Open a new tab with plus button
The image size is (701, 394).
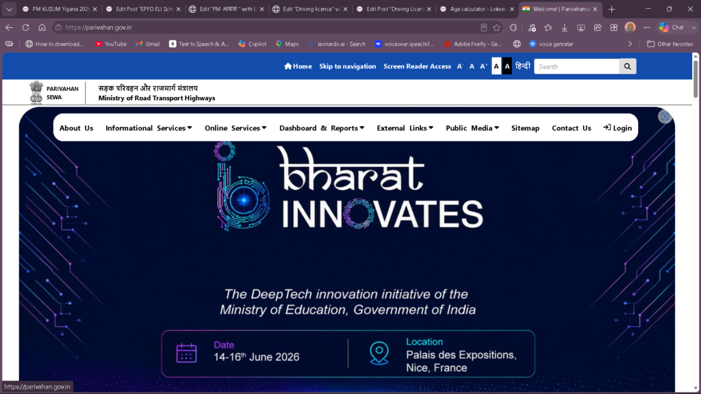(x=611, y=9)
